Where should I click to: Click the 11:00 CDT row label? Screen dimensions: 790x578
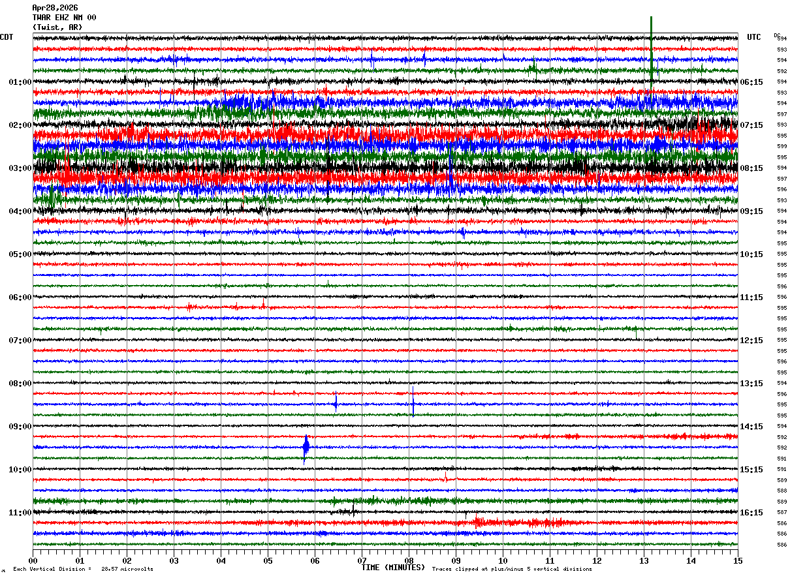pos(20,513)
